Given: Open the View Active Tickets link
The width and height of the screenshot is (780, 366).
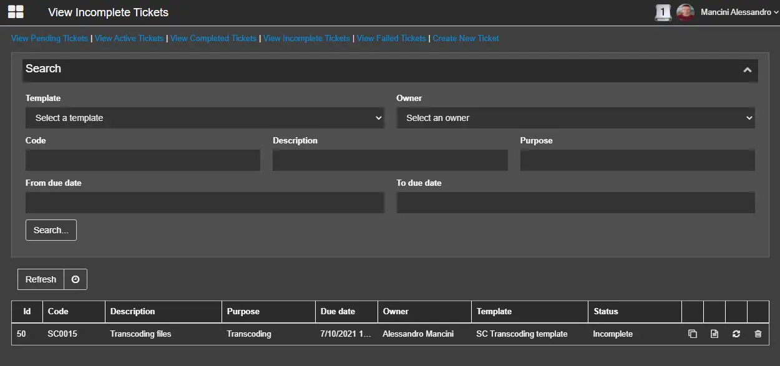Looking at the screenshot, I should point(129,39).
